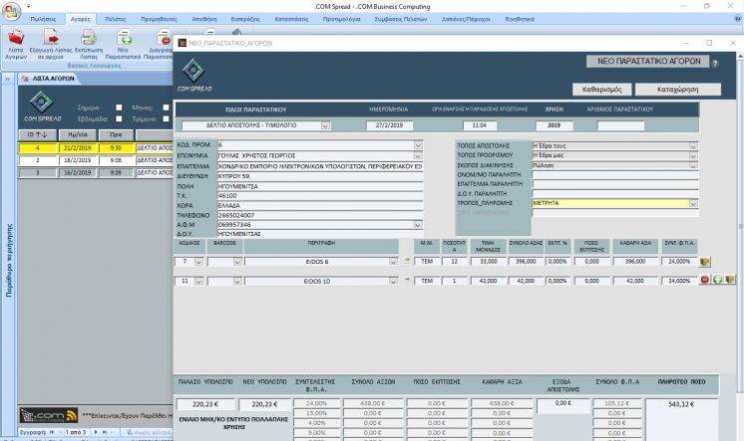The width and height of the screenshot is (744, 441).
Task: Click the box icon on EIDOS 10 row
Action: pos(730,280)
